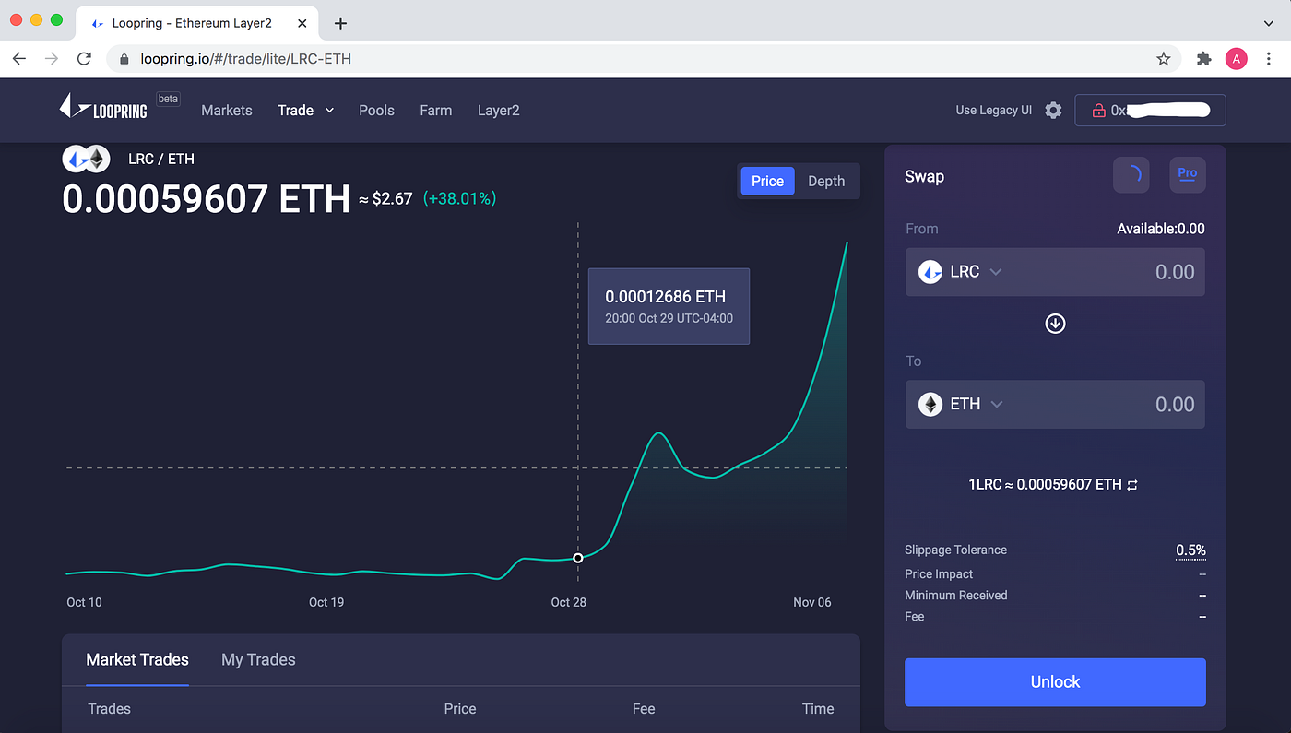Click the rate reverse icon beside 1LRC
This screenshot has height=733, width=1291.
pos(1132,484)
